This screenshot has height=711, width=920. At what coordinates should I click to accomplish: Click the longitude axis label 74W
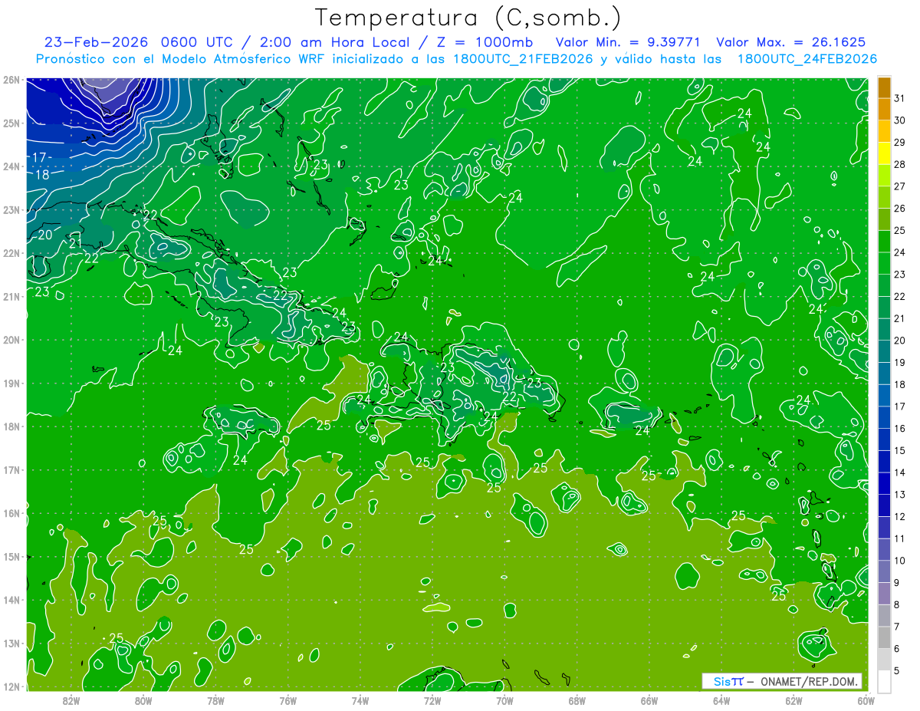[360, 700]
